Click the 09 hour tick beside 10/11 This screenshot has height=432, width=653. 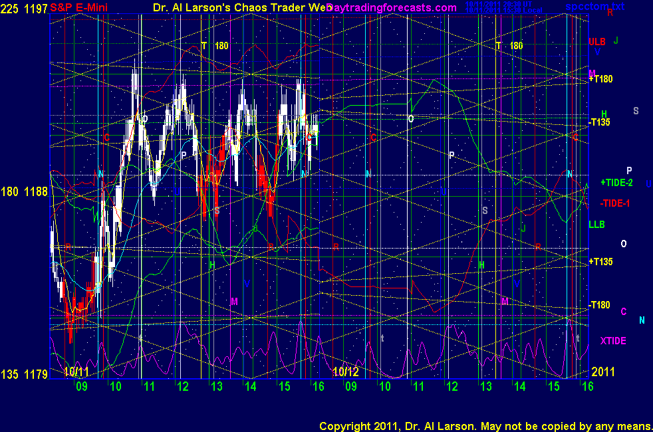click(82, 386)
